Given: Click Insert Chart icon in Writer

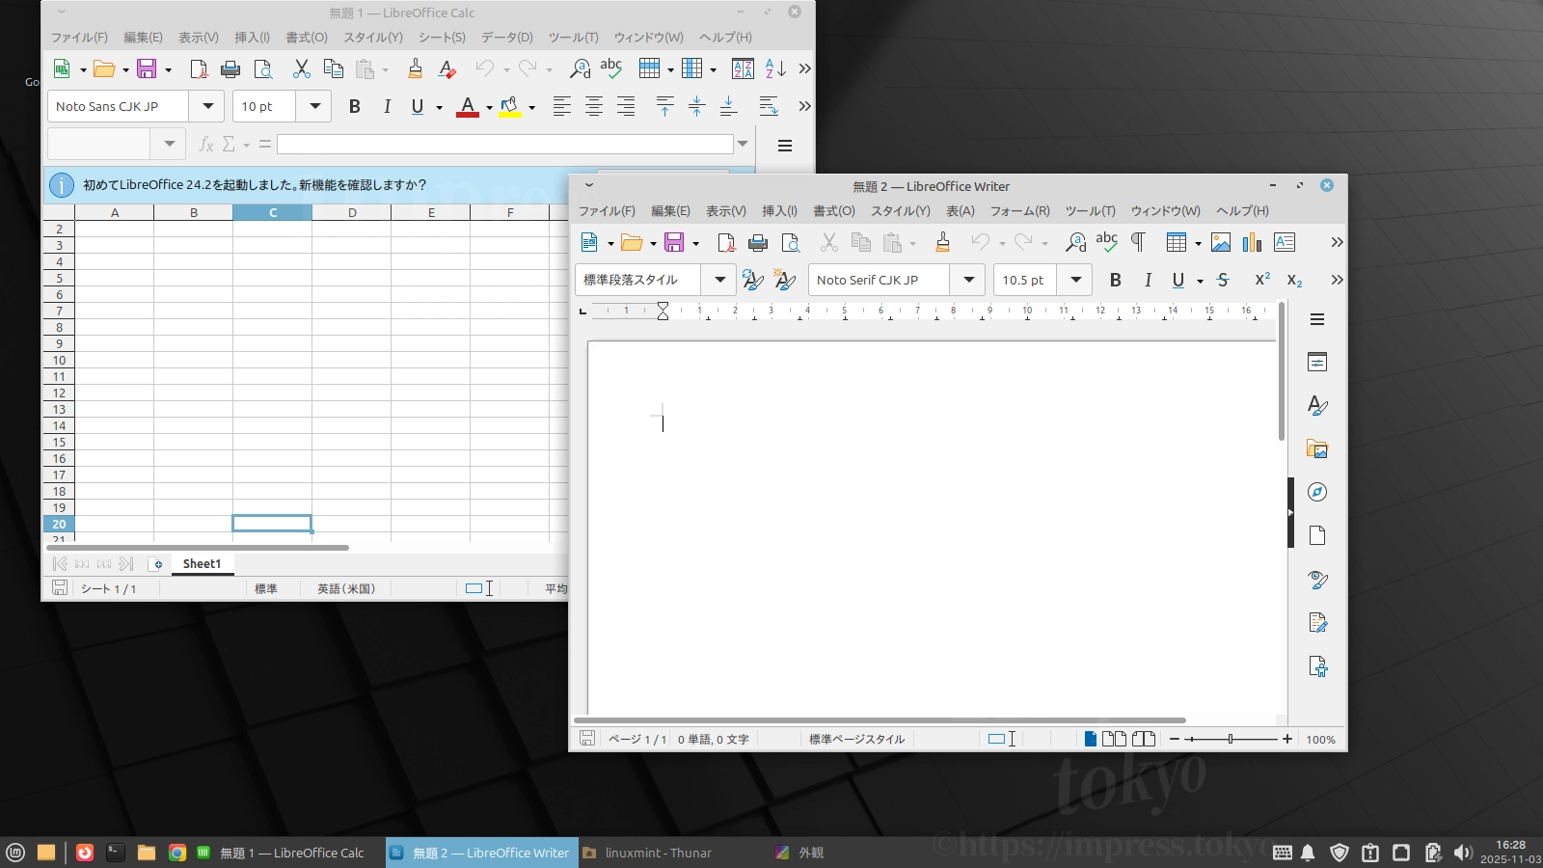Looking at the screenshot, I should click(1252, 242).
